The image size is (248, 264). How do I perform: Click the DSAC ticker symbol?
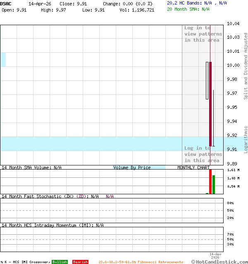[x=6, y=3]
